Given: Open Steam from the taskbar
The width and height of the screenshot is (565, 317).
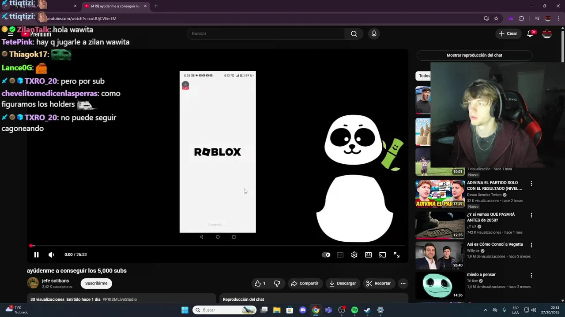Looking at the screenshot, I should pos(367,310).
